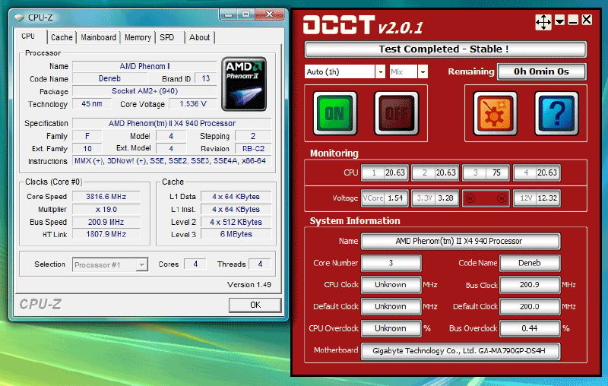Click the CPU Overclock Unknown field

pos(391,328)
